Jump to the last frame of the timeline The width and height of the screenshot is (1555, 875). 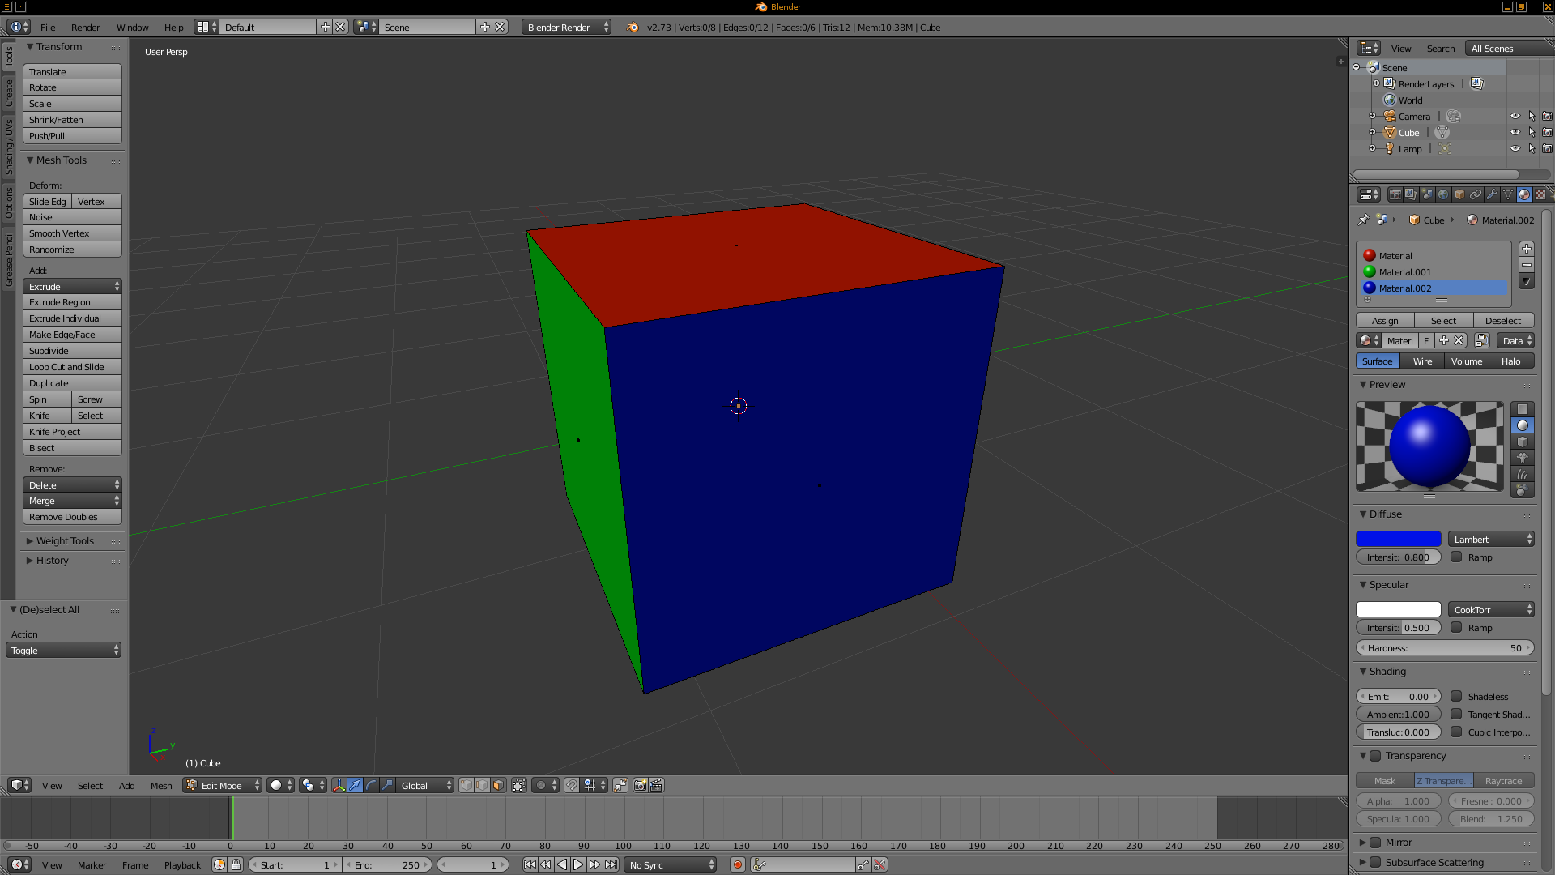(x=611, y=864)
